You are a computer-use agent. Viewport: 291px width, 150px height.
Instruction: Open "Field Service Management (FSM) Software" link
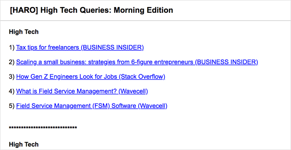[x=92, y=106]
